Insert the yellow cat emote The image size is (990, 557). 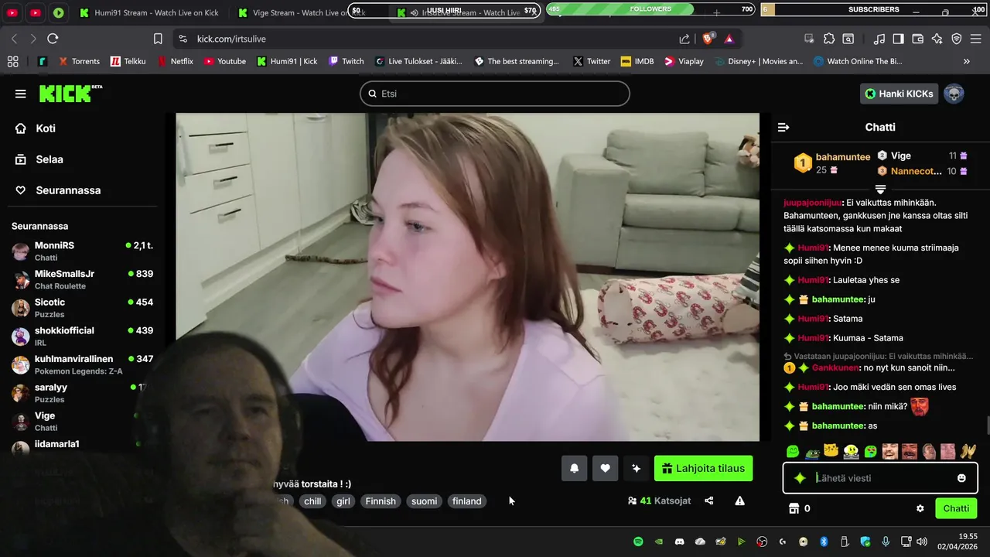pos(831,451)
